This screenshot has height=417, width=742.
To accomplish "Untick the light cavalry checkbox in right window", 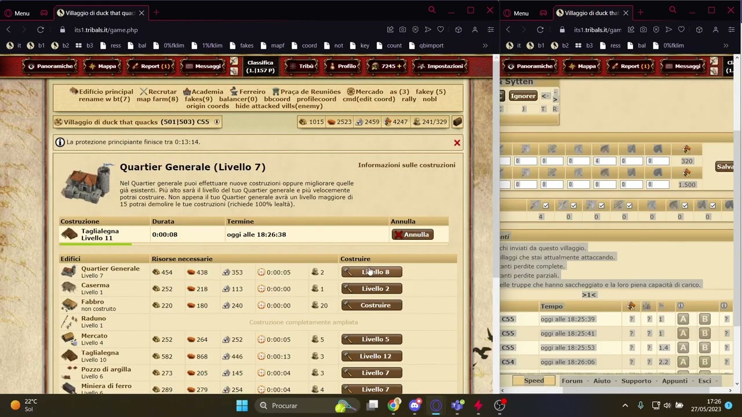I will (685, 205).
